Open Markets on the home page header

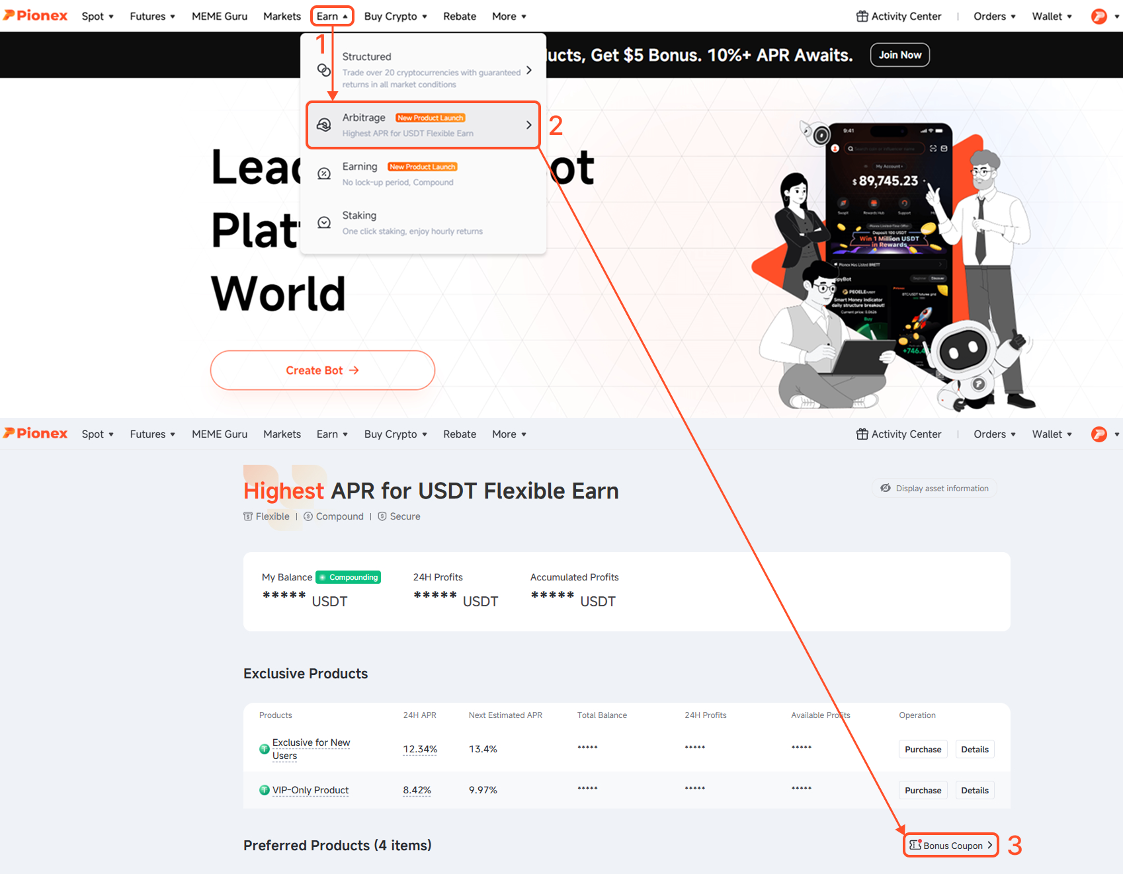[x=282, y=17]
